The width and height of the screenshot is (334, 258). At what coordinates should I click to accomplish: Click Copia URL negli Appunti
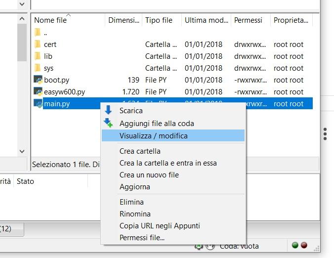click(173, 226)
